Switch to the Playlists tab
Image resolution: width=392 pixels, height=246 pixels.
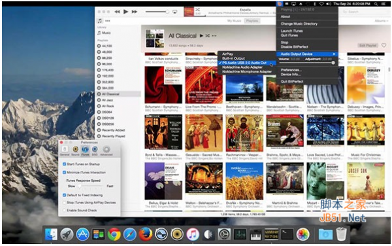pyautogui.click(x=252, y=21)
